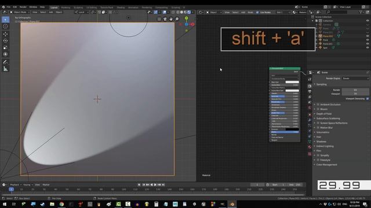This screenshot has height=208, width=371.
Task: Toggle Use Nodes checkbox
Action: coord(257,12)
